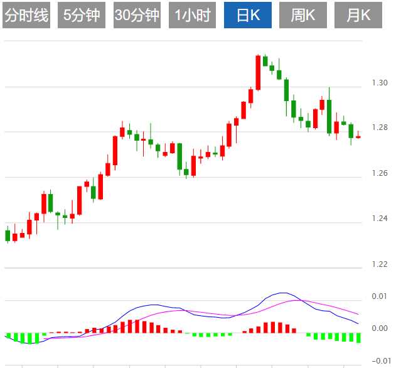Click the leftmost green MACD histogram bar

click(8, 336)
